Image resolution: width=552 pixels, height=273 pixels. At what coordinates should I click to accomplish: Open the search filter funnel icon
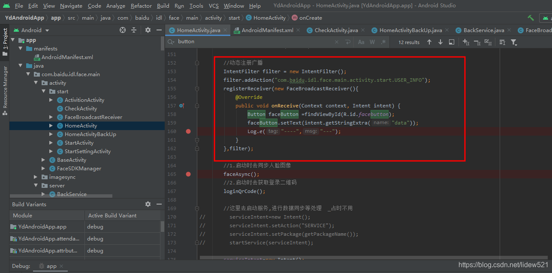click(x=514, y=42)
